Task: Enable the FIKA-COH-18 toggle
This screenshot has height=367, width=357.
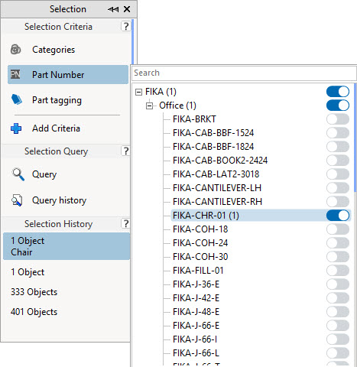Action: click(338, 229)
